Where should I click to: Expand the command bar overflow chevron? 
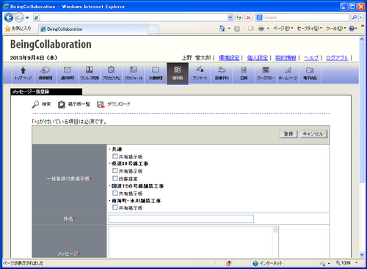pos(363,26)
